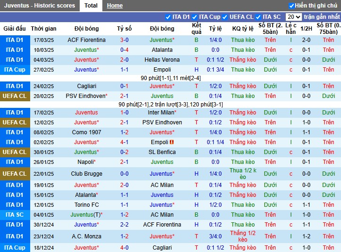Viewport: 341px width, 252px height.
Task: Uncheck the ITA Cup filter checkbox
Action: 195,17
